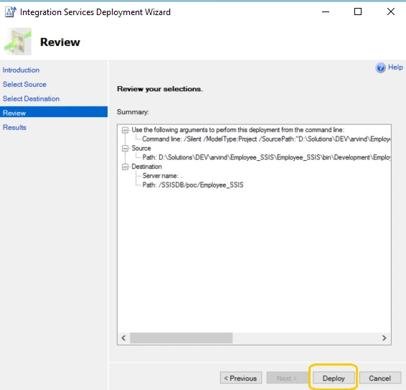Collapse the Destination tree node
Screen dimensions: 406x390
point(125,167)
